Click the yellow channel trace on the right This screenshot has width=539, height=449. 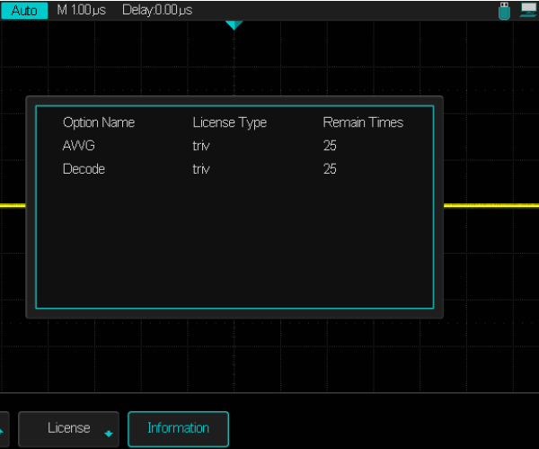click(490, 205)
